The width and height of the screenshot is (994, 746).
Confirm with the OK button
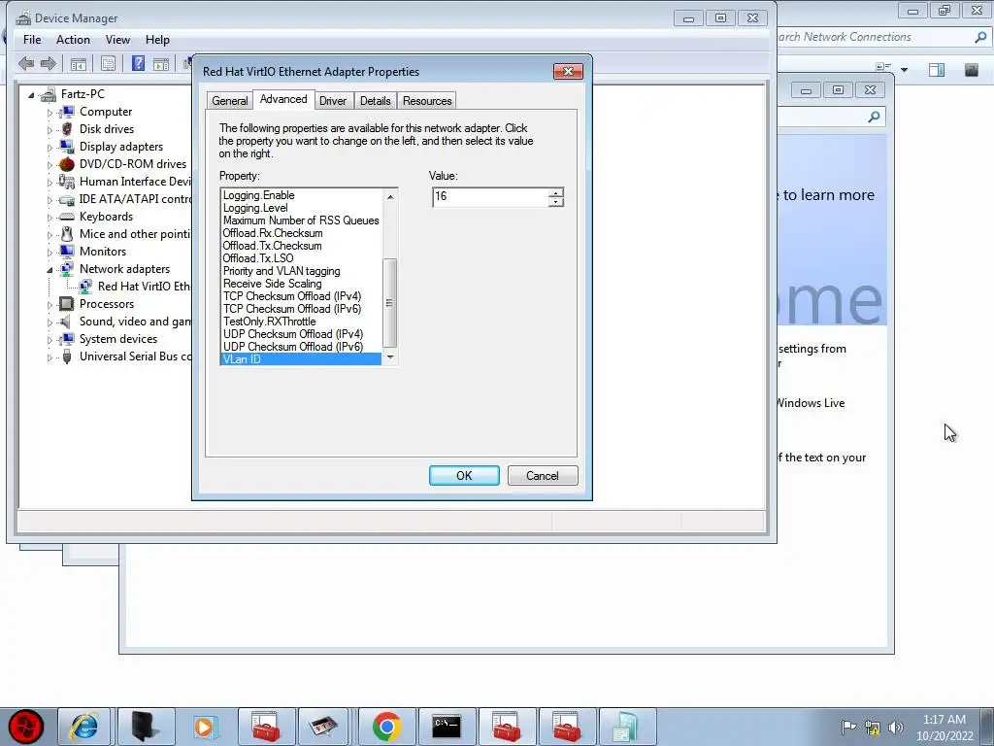464,476
